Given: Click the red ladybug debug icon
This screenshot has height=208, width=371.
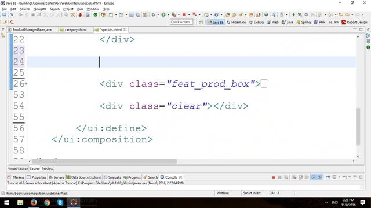Looking at the screenshot, I should (80, 14).
